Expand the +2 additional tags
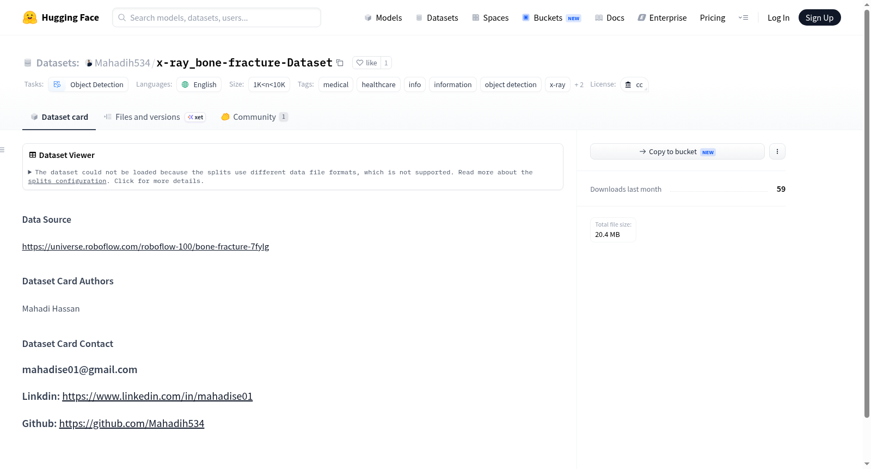The image size is (871, 469). [579, 84]
